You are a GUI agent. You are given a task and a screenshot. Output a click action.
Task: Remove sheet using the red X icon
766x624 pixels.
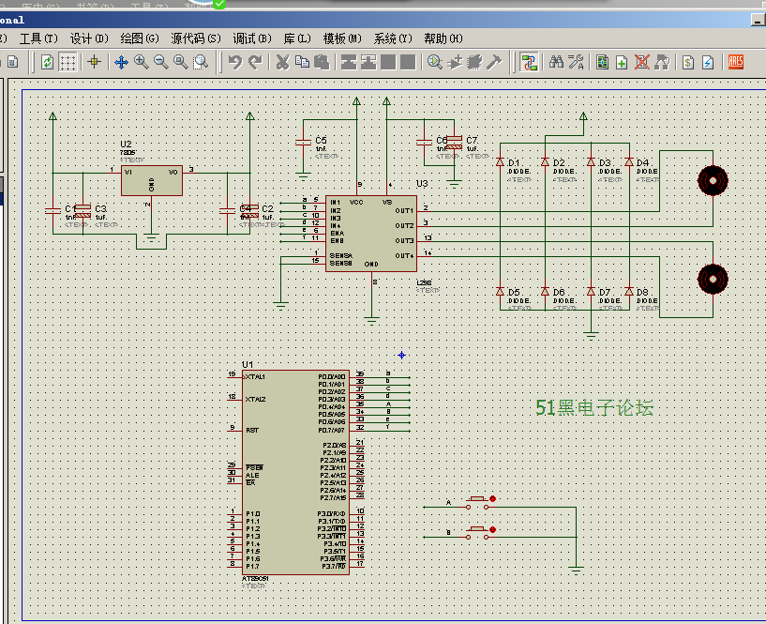642,62
